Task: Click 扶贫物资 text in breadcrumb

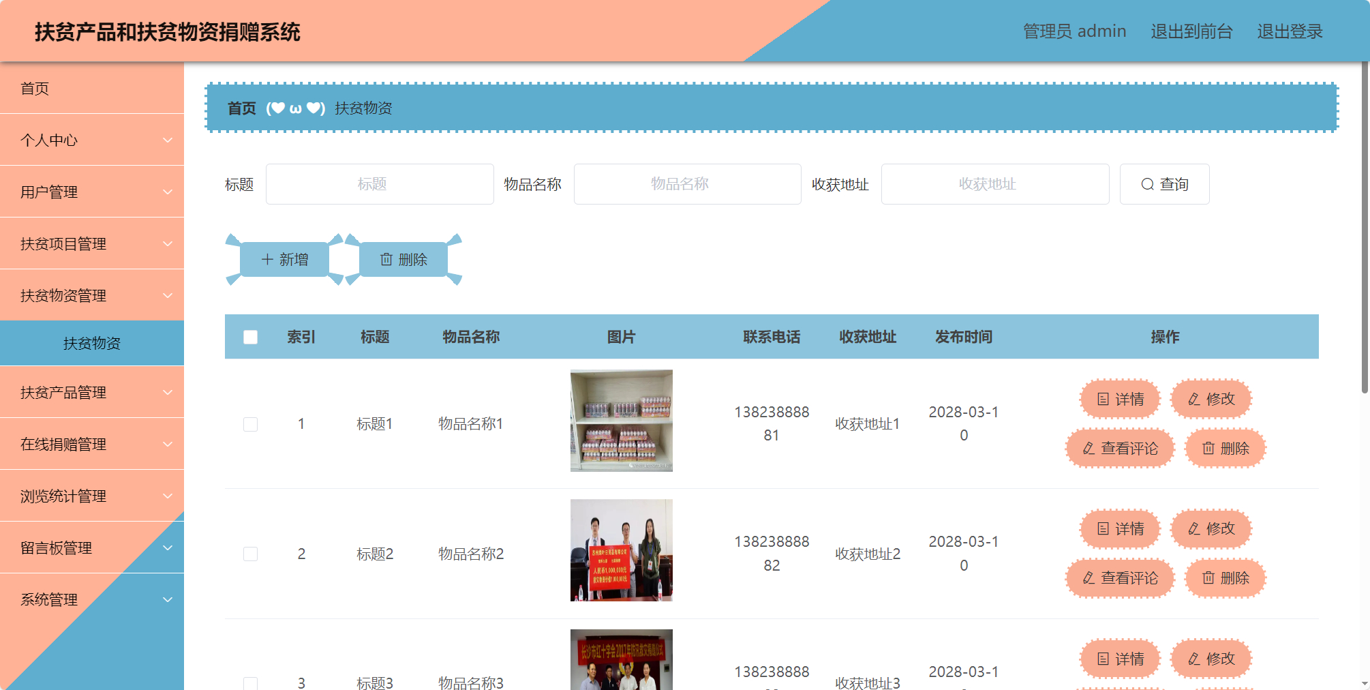Action: coord(363,108)
